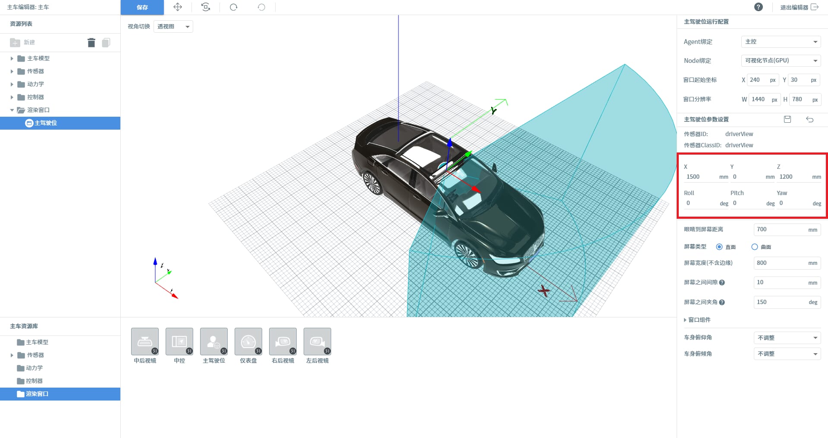Select the 曲面 screen type radio
828x438 pixels.
coord(755,247)
